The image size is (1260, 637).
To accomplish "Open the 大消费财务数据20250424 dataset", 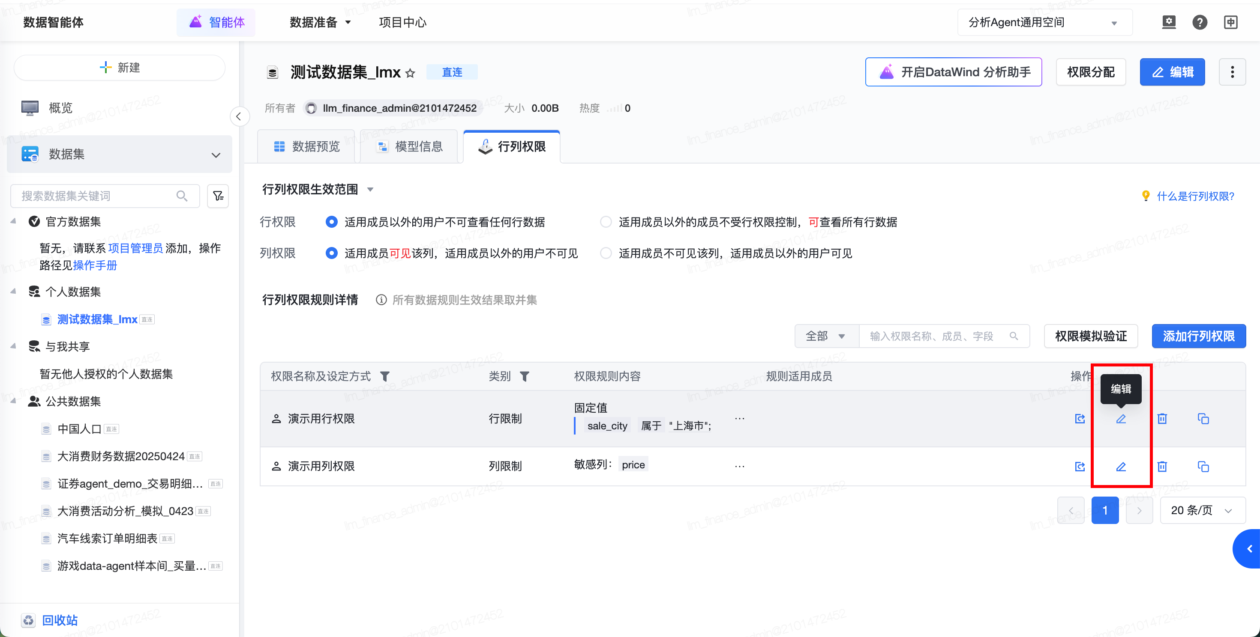I will tap(121, 456).
